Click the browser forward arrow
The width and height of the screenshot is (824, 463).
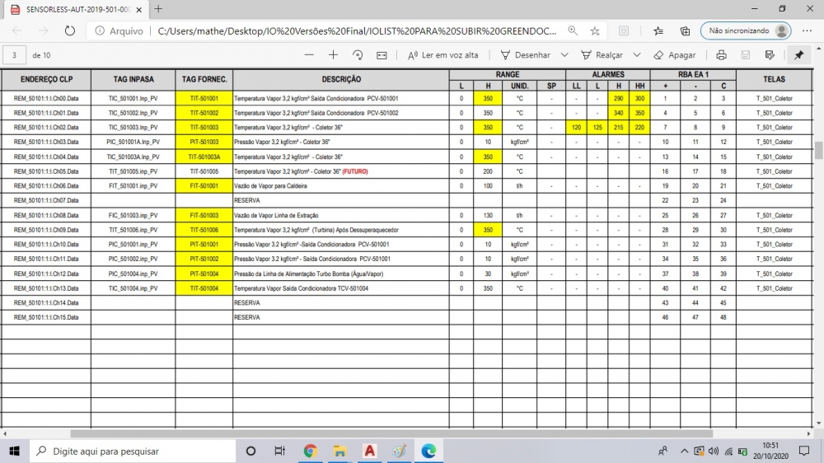[x=43, y=30]
